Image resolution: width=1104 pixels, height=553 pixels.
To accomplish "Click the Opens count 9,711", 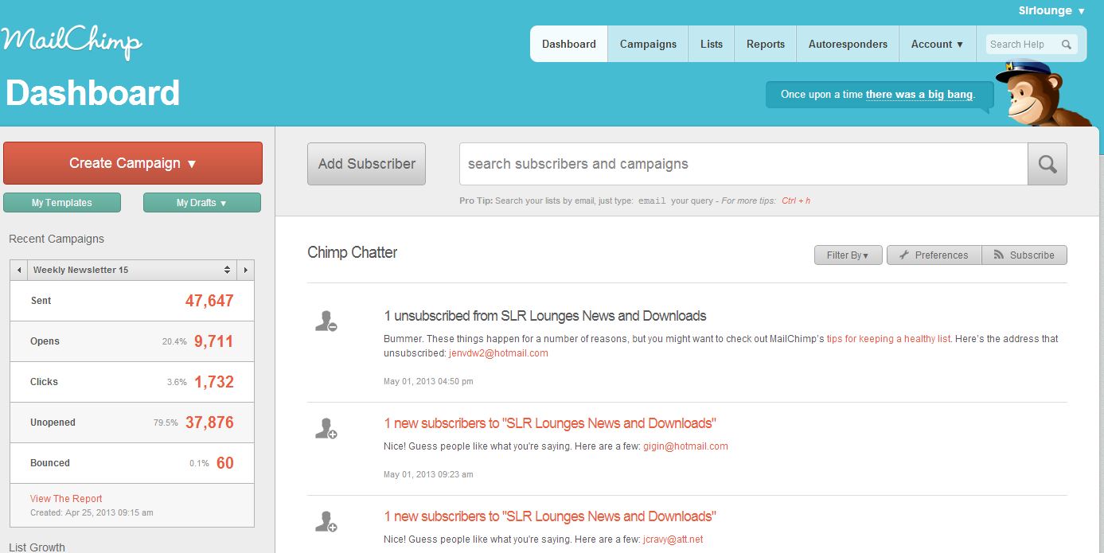I will tap(213, 341).
